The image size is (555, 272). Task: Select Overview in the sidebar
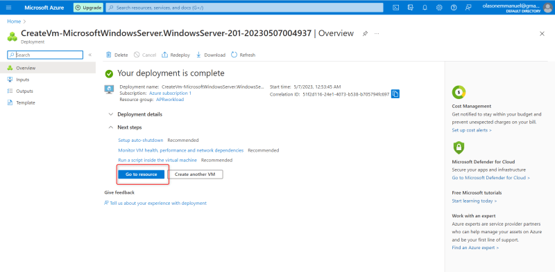click(48, 68)
